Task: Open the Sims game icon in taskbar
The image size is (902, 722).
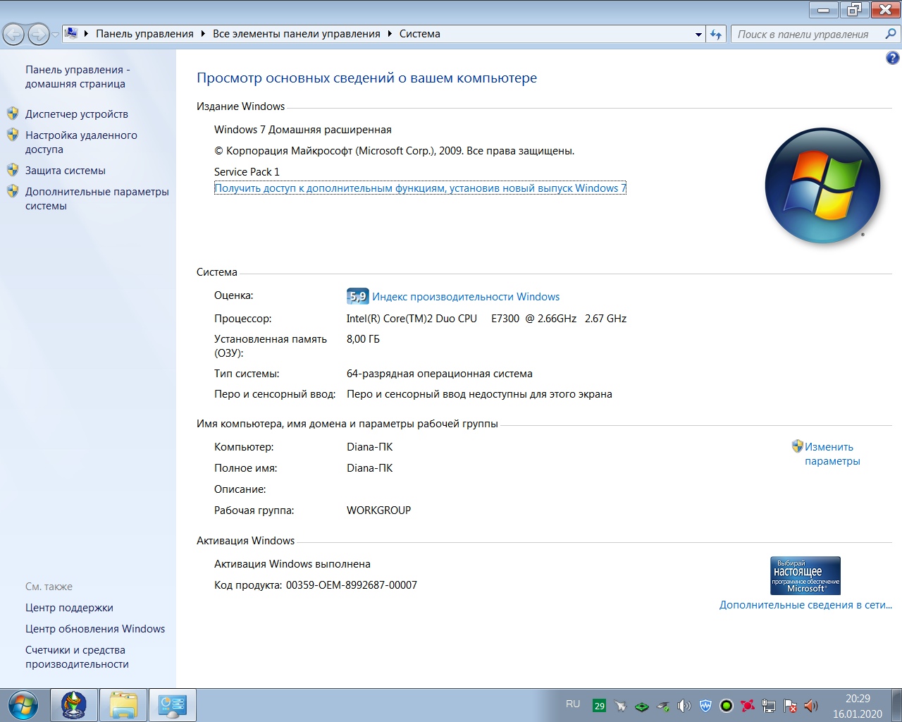Action: click(x=74, y=705)
